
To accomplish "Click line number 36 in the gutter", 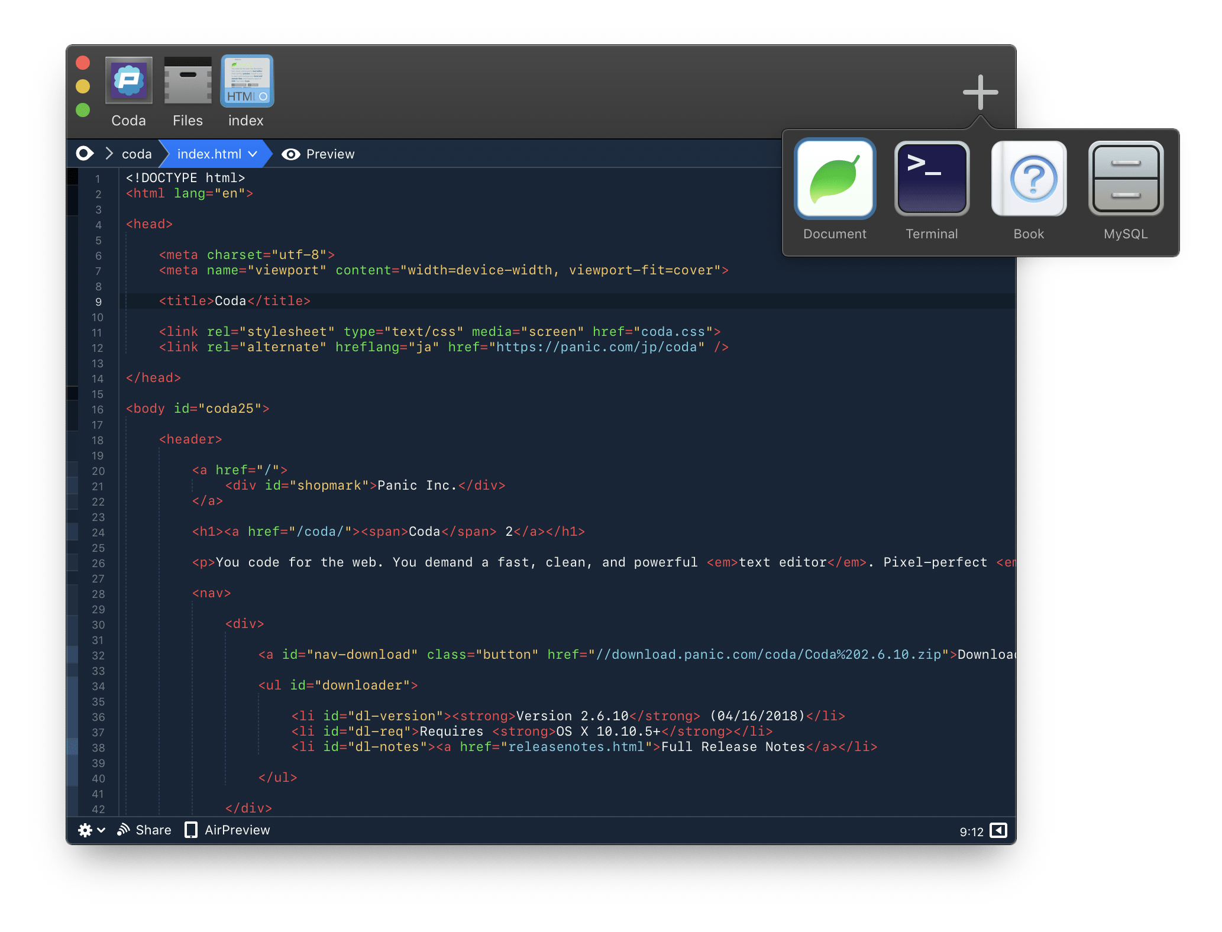I will tap(98, 717).
